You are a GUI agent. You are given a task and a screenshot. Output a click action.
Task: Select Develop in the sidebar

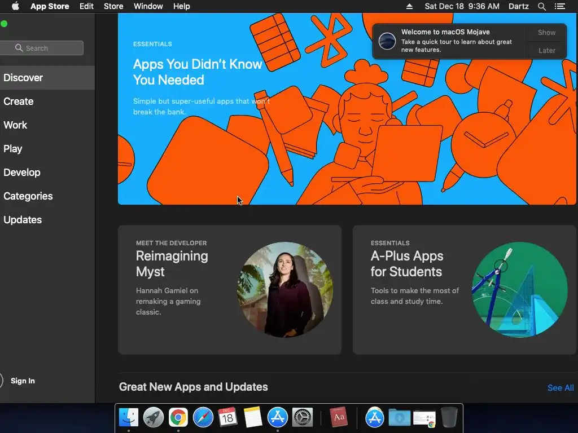click(x=47, y=173)
